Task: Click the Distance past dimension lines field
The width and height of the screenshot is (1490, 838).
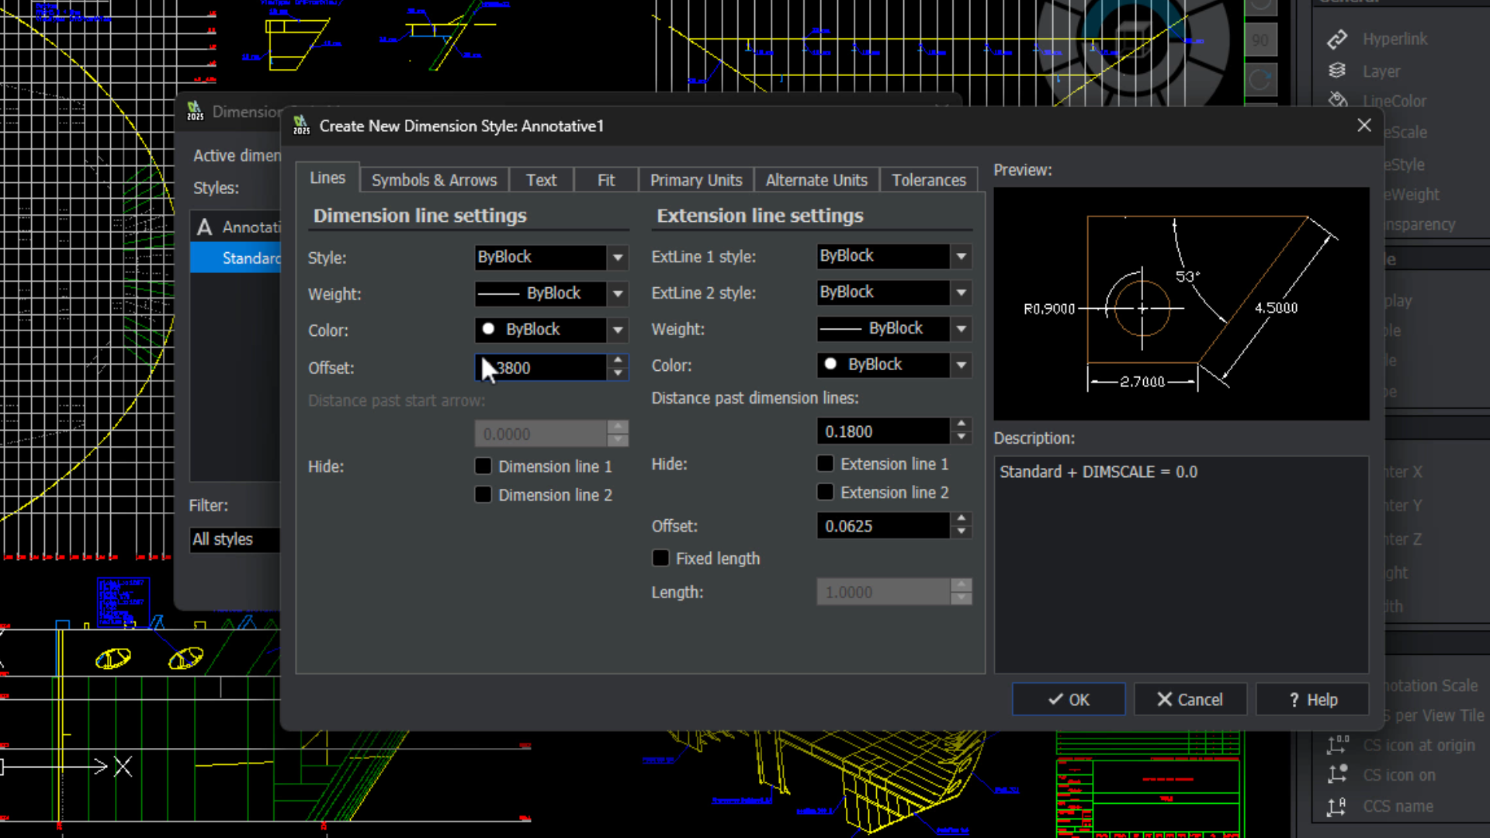Action: click(883, 431)
